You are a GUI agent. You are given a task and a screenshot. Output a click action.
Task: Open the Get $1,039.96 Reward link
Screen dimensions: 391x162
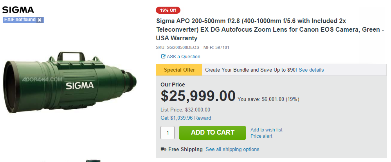coord(186,118)
